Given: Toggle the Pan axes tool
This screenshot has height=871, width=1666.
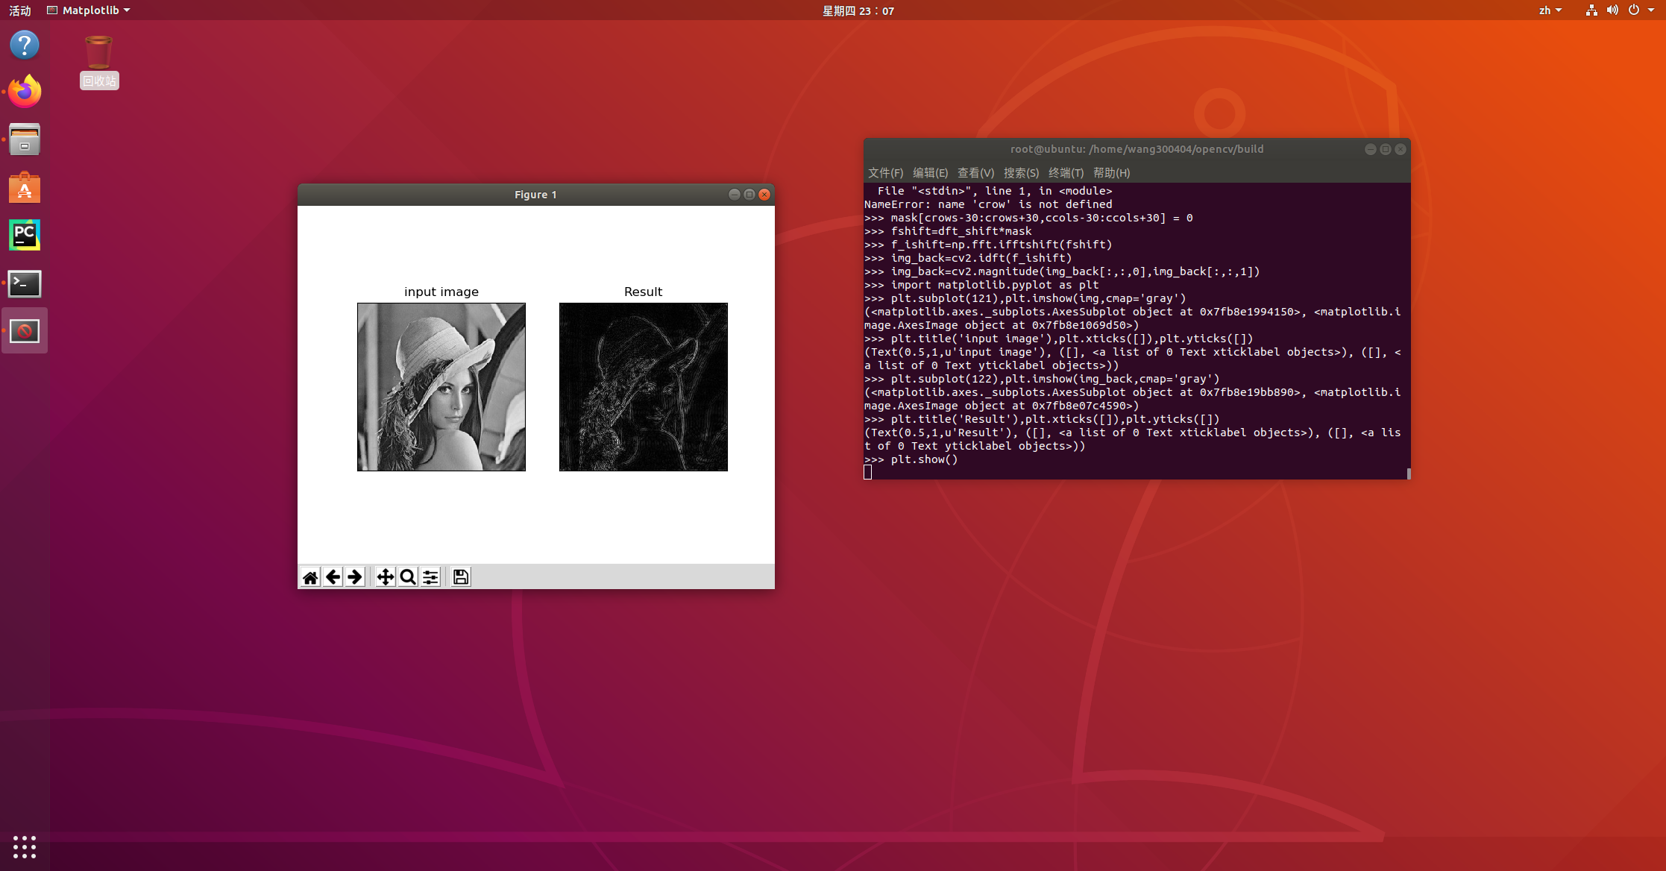Looking at the screenshot, I should (385, 576).
